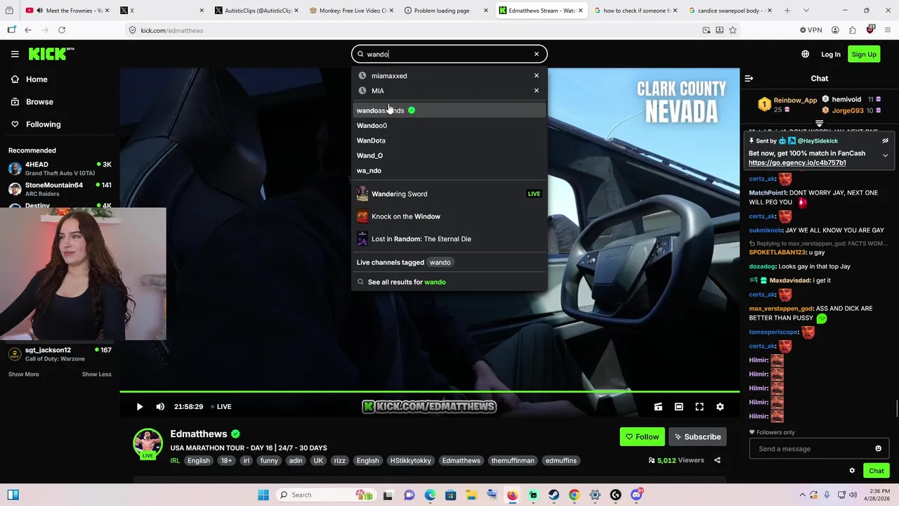Enter fullscreen video mode

pos(700,407)
